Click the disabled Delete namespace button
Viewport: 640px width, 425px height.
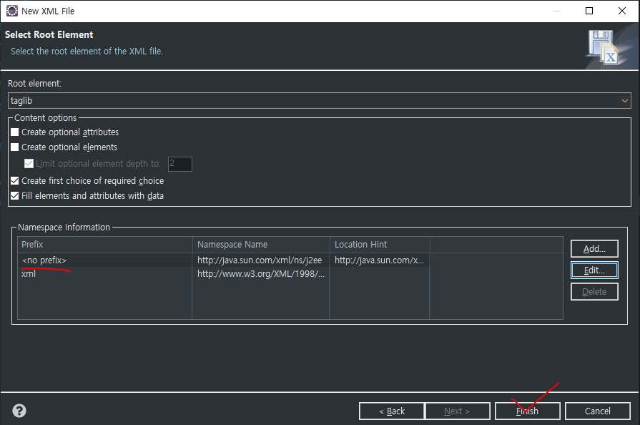[594, 291]
